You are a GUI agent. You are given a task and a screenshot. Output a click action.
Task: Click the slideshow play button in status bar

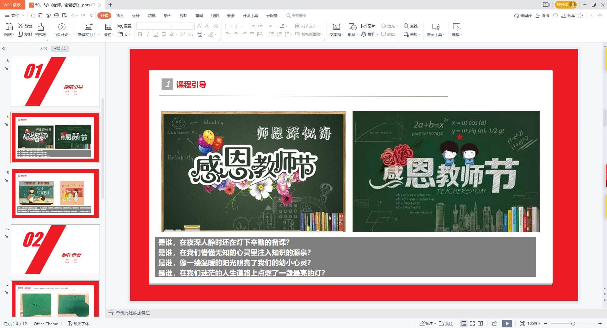click(507, 324)
